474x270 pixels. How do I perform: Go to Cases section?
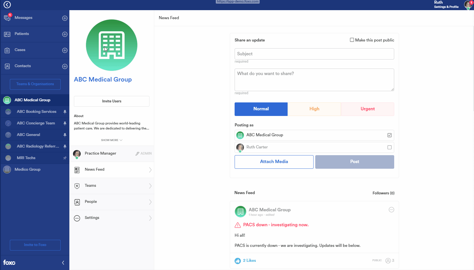[20, 50]
